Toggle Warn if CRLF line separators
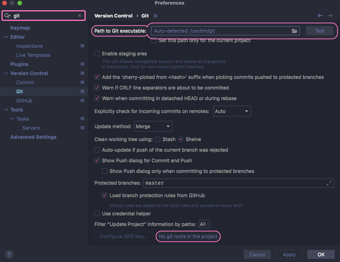340x262 pixels. coord(97,88)
